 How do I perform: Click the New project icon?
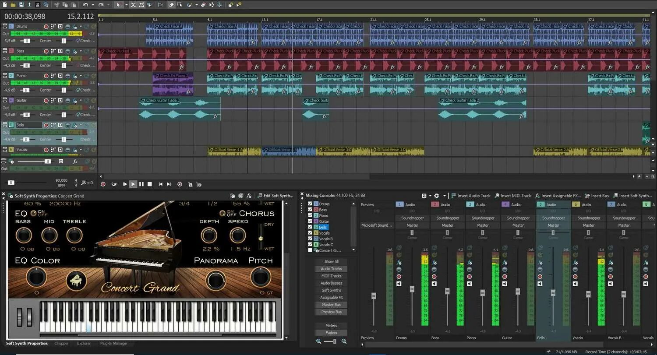pos(5,5)
